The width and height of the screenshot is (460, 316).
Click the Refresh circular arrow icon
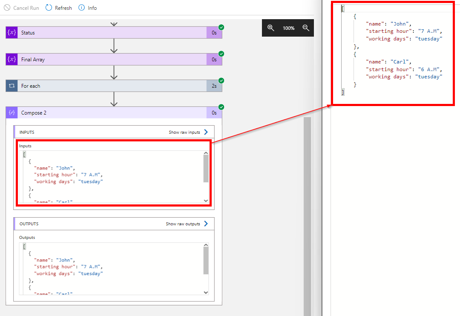pyautogui.click(x=49, y=8)
